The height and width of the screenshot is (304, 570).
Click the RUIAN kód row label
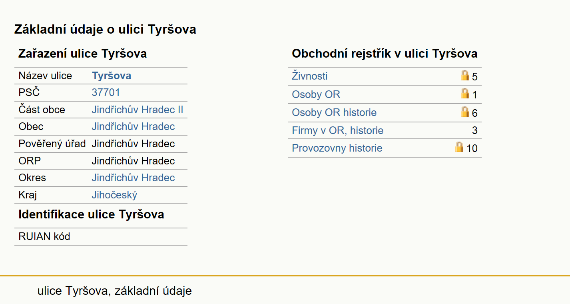click(44, 236)
